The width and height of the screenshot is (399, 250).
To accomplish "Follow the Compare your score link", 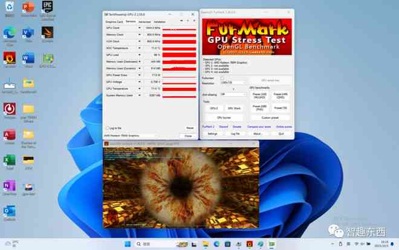I will pos(259,127).
